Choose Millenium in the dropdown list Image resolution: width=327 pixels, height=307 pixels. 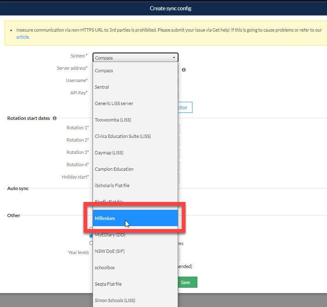click(135, 218)
